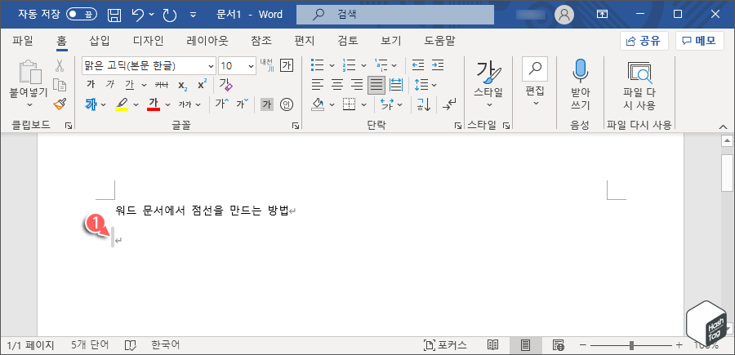735x355 pixels.
Task: Toggle the AutoSave switch
Action: [82, 15]
